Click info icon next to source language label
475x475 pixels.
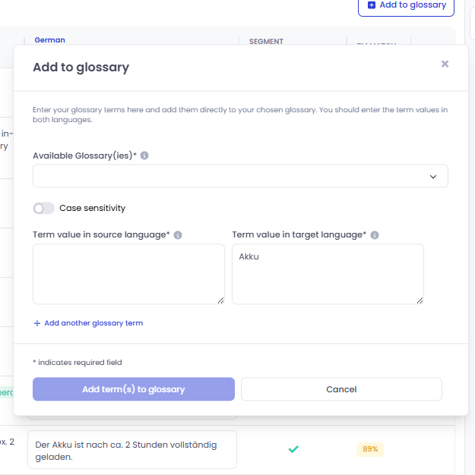click(178, 235)
